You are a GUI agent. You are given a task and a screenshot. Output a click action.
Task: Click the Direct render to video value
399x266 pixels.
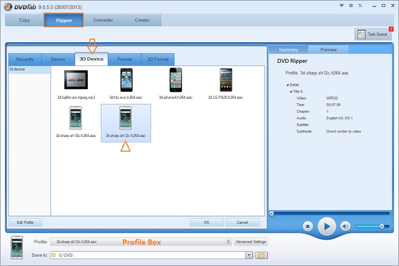click(x=344, y=131)
